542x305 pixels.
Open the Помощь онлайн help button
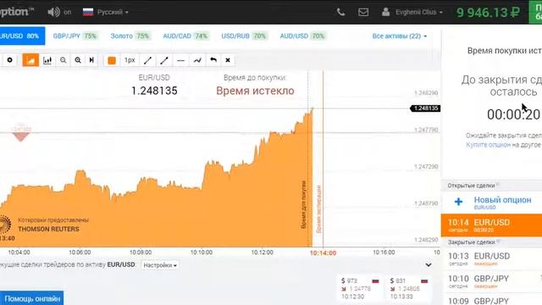point(32,298)
